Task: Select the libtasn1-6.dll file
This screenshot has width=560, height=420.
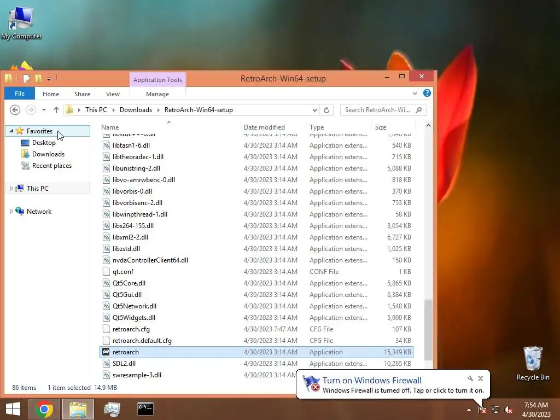Action: pos(256,145)
